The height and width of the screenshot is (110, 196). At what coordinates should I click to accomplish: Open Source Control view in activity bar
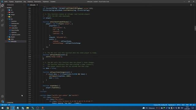[x=2, y=15]
